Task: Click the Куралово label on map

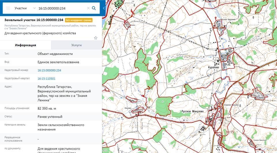Action: coord(214,67)
